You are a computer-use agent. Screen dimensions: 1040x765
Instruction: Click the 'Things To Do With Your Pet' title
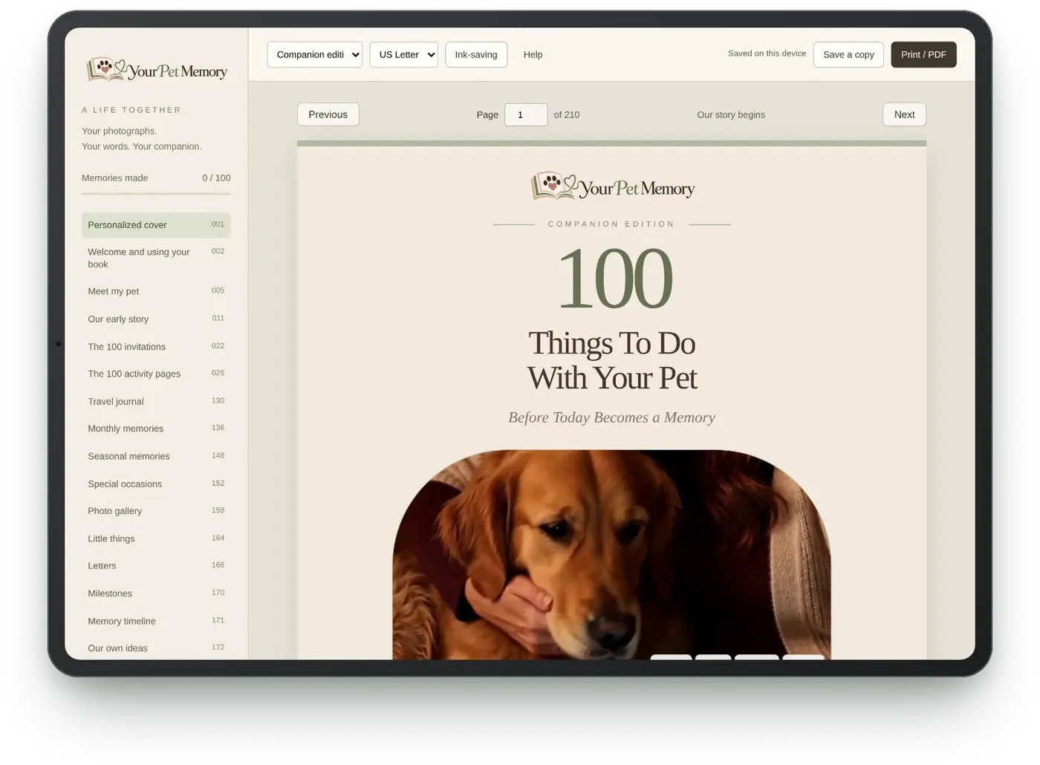pos(612,360)
